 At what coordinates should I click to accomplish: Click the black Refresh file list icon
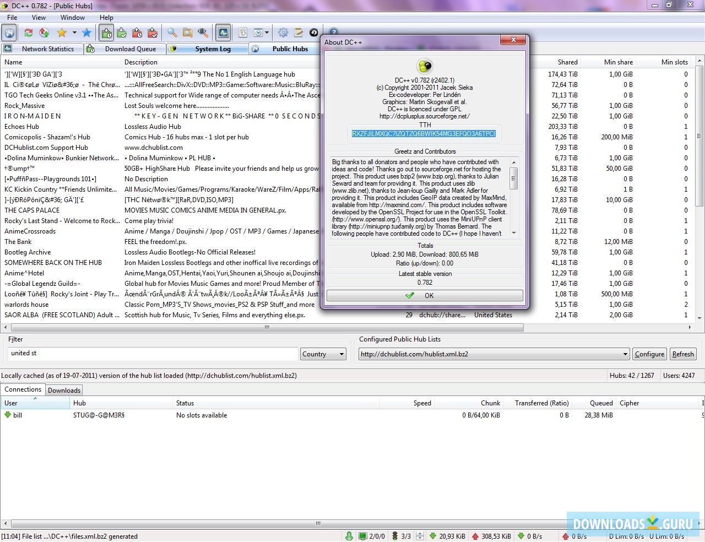click(x=314, y=33)
